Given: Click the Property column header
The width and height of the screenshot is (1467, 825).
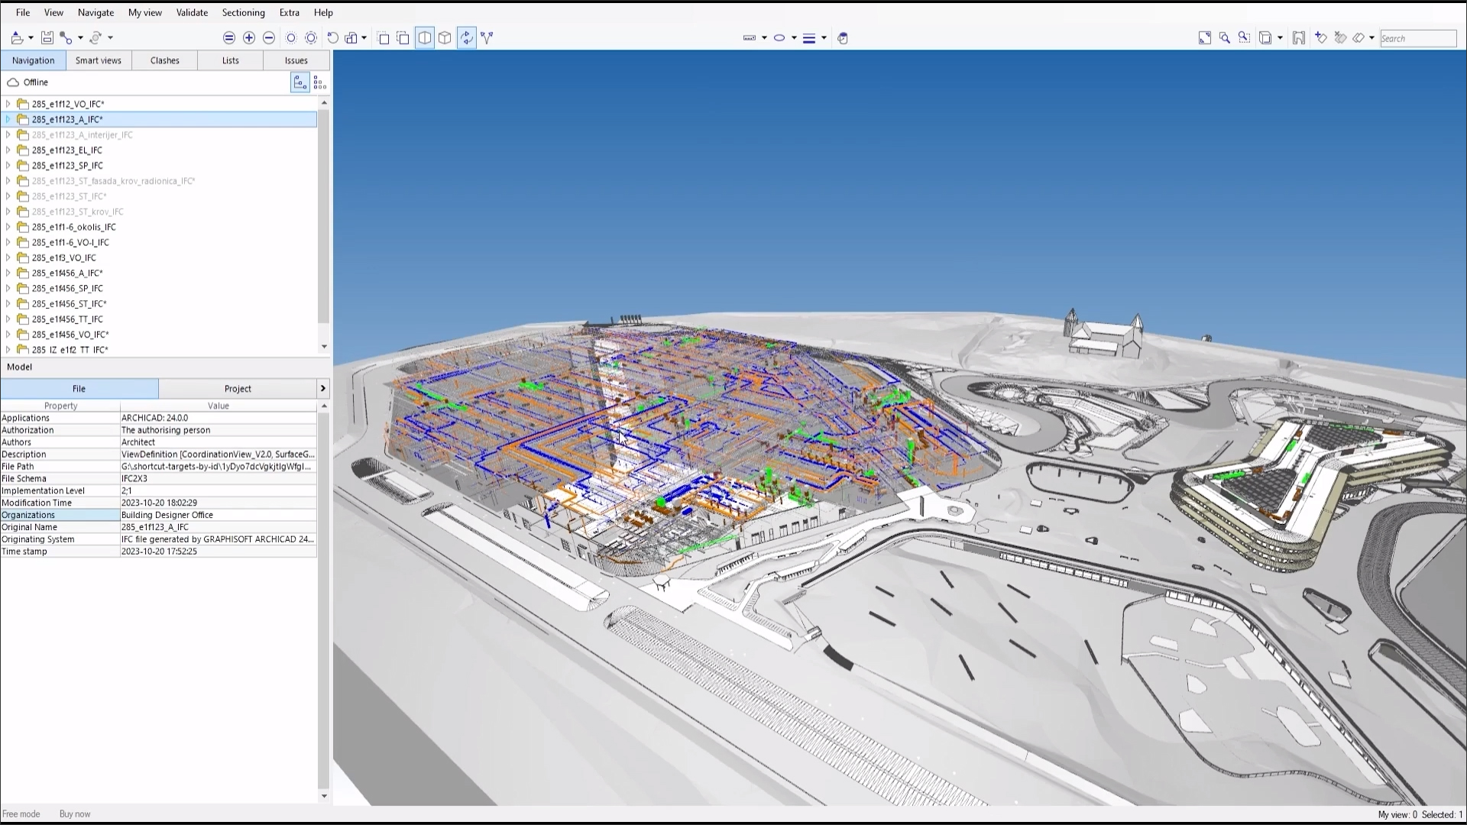Looking at the screenshot, I should tap(60, 406).
